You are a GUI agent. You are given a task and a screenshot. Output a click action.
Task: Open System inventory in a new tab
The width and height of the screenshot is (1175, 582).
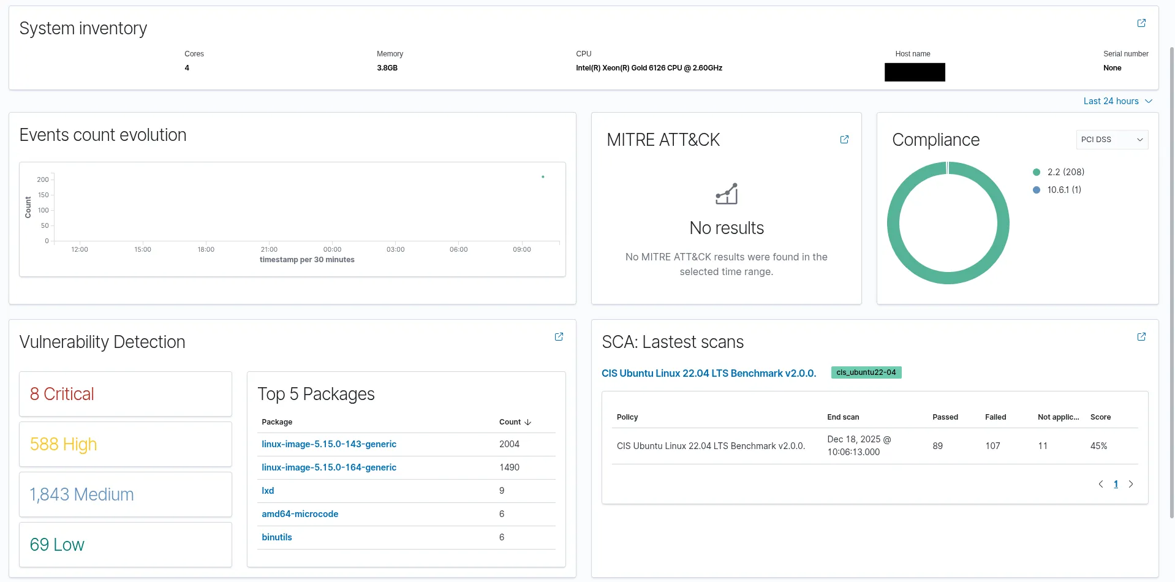1142,23
